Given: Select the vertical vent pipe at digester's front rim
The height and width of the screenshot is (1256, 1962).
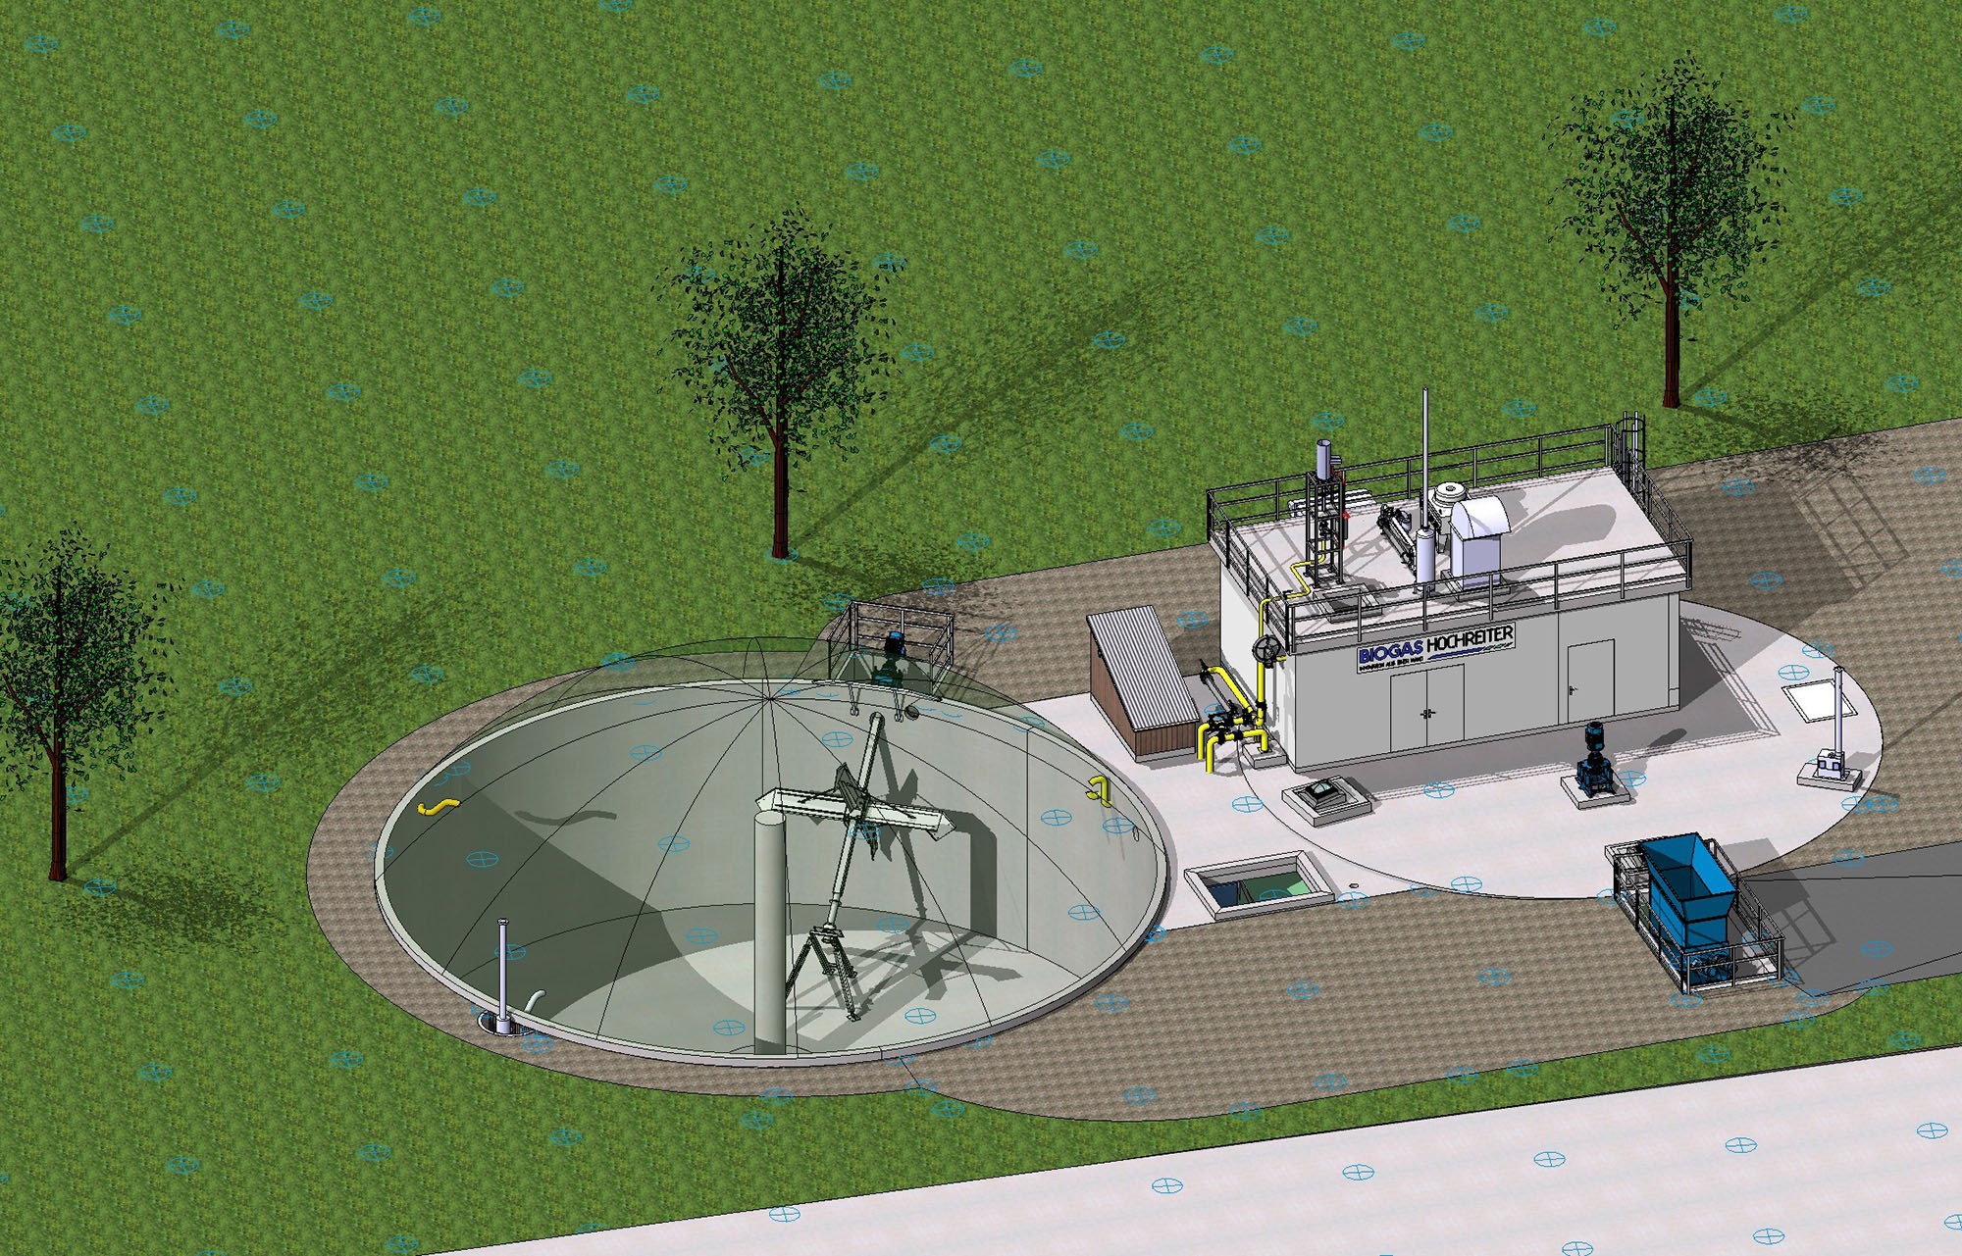Looking at the screenshot, I should 503,975.
